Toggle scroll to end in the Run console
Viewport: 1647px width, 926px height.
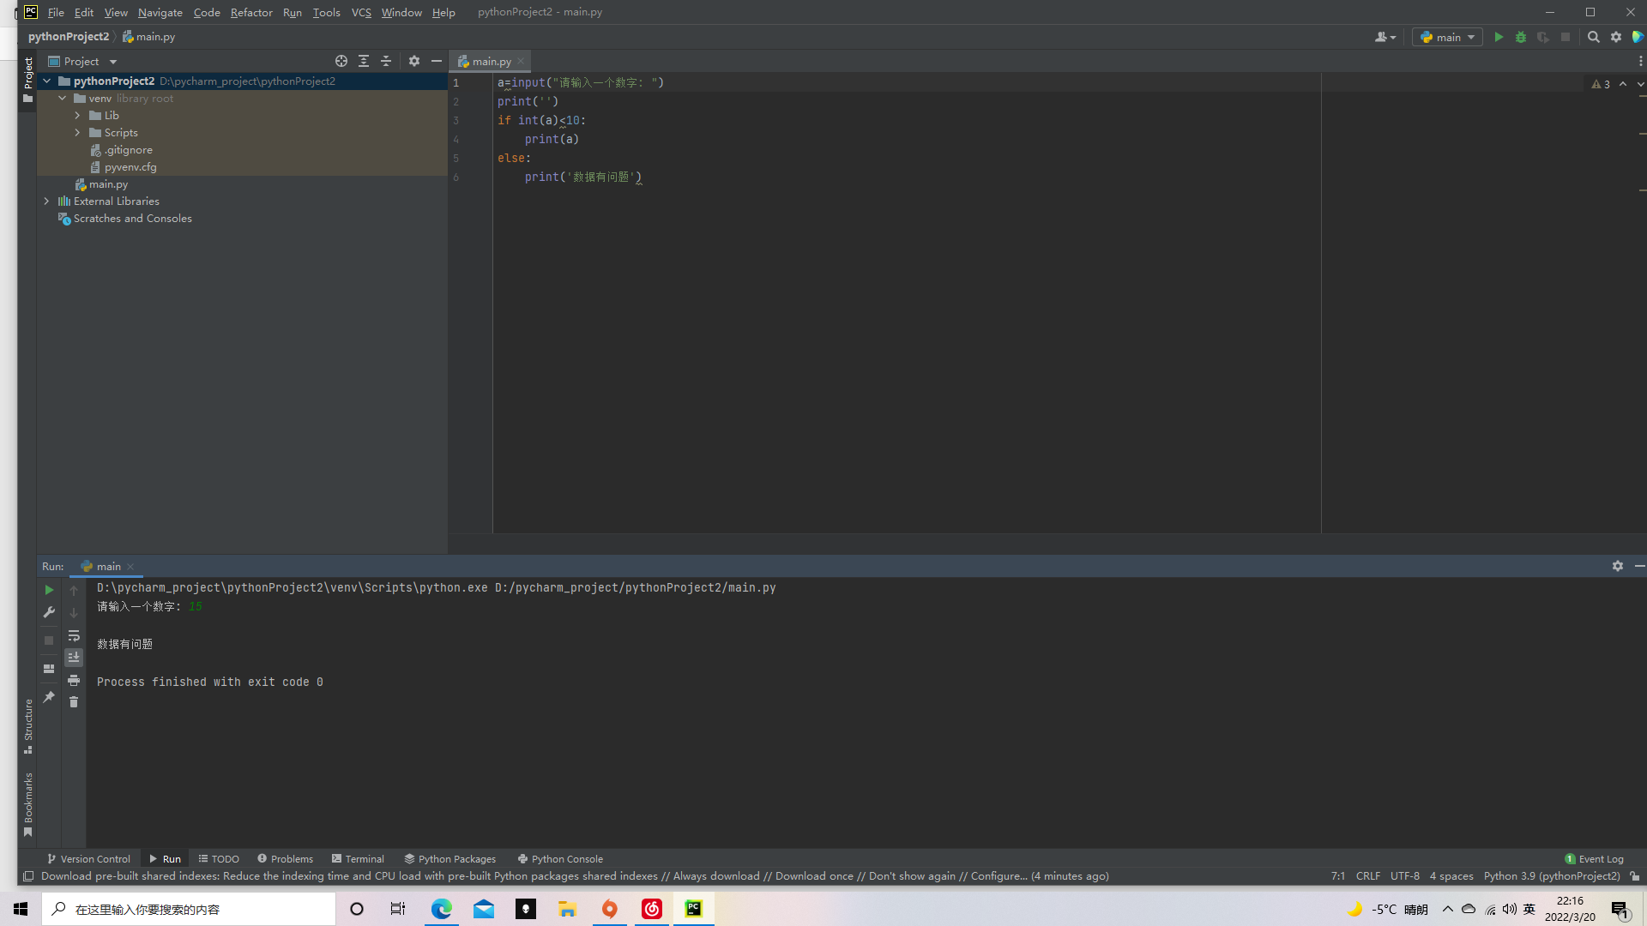tap(74, 658)
